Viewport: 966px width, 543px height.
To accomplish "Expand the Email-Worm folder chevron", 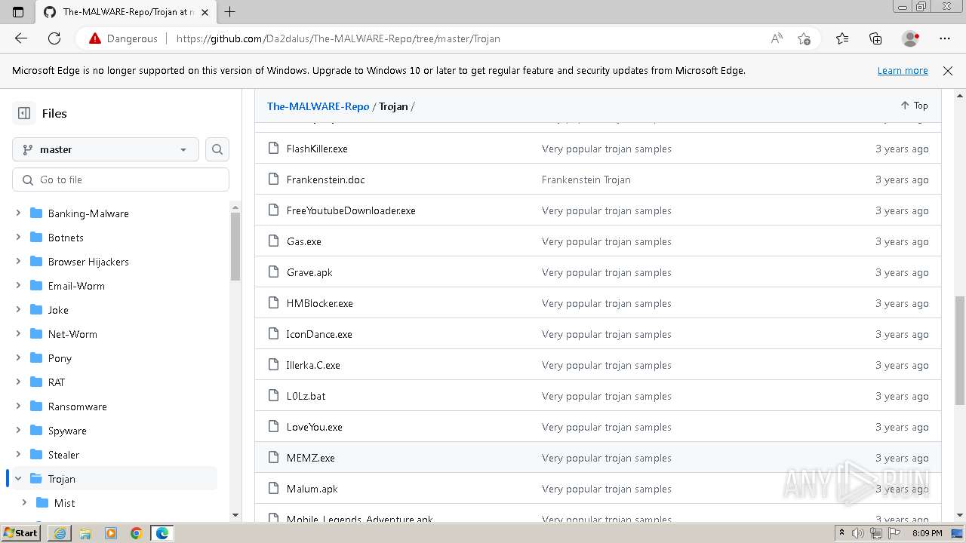I will (18, 286).
